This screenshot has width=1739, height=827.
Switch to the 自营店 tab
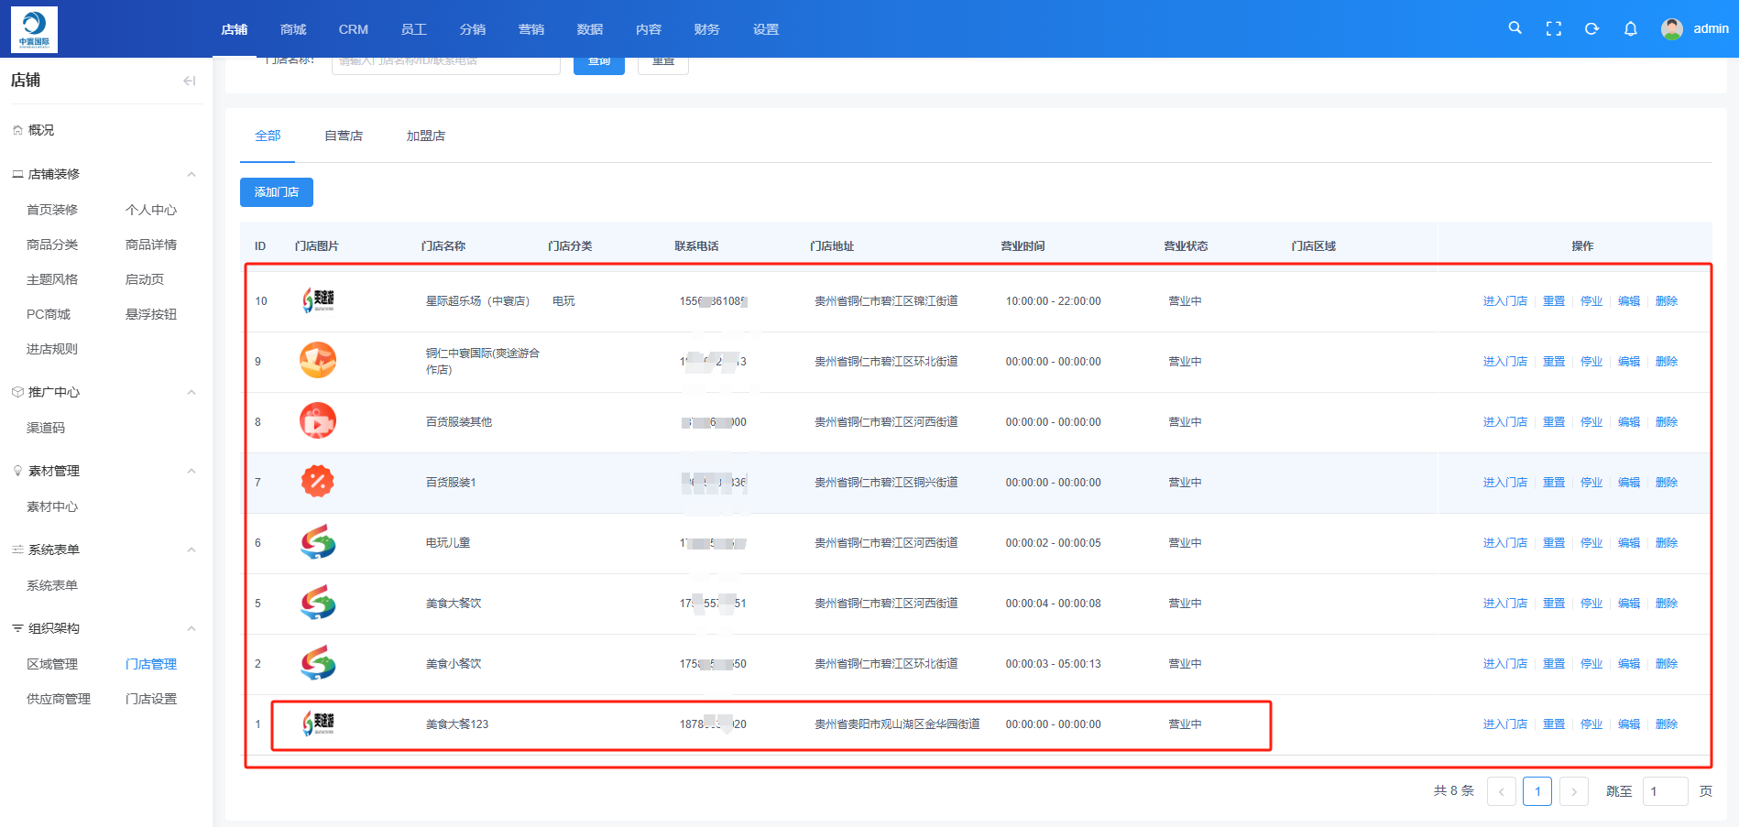pos(344,136)
